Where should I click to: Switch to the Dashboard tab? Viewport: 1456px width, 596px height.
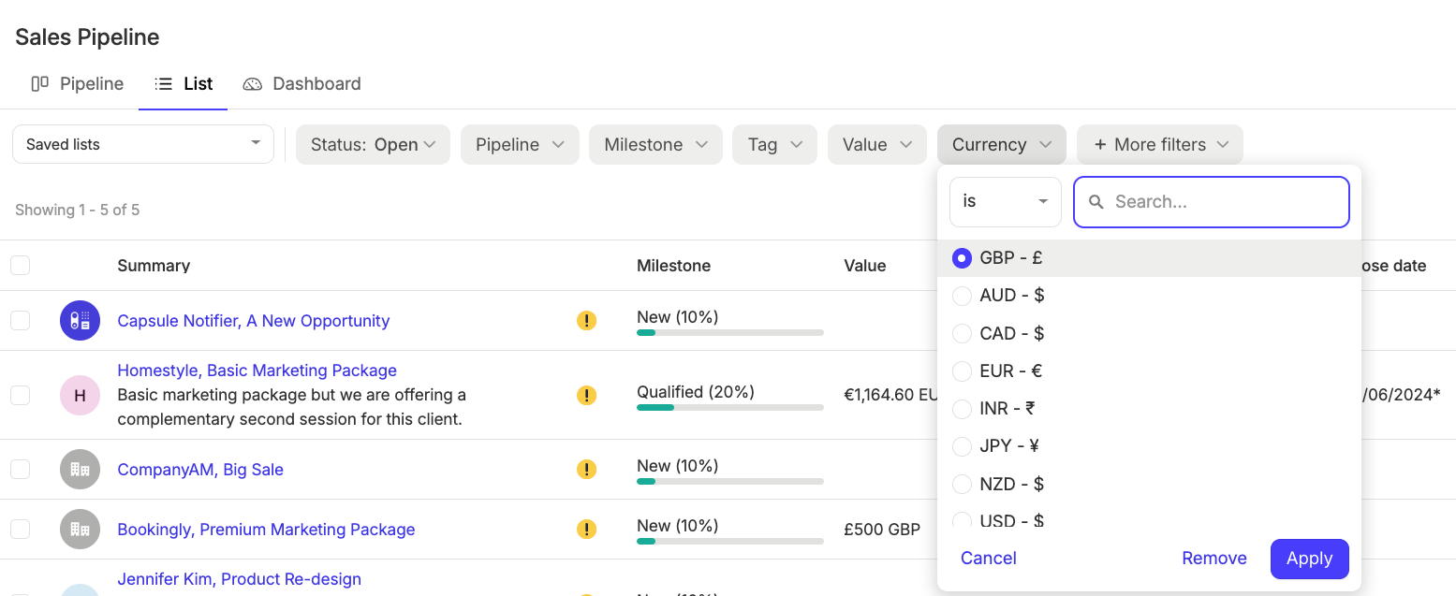[x=301, y=84]
